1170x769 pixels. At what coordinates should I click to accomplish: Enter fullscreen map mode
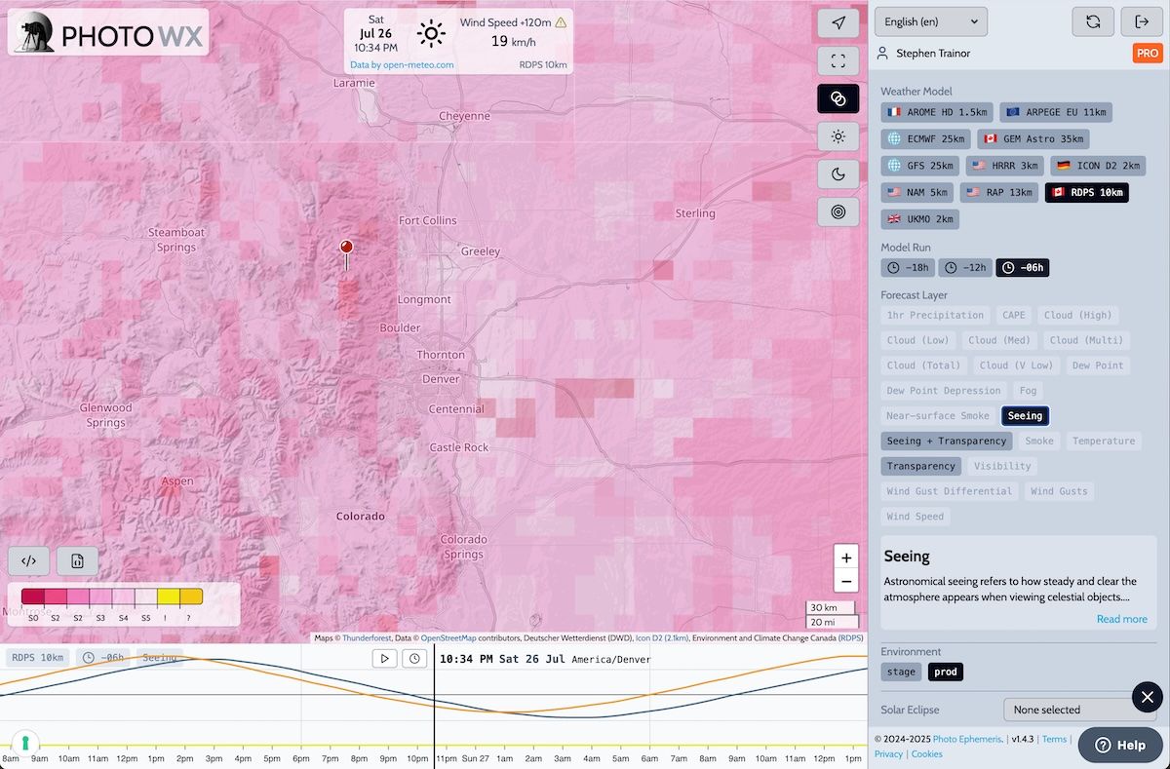click(838, 60)
